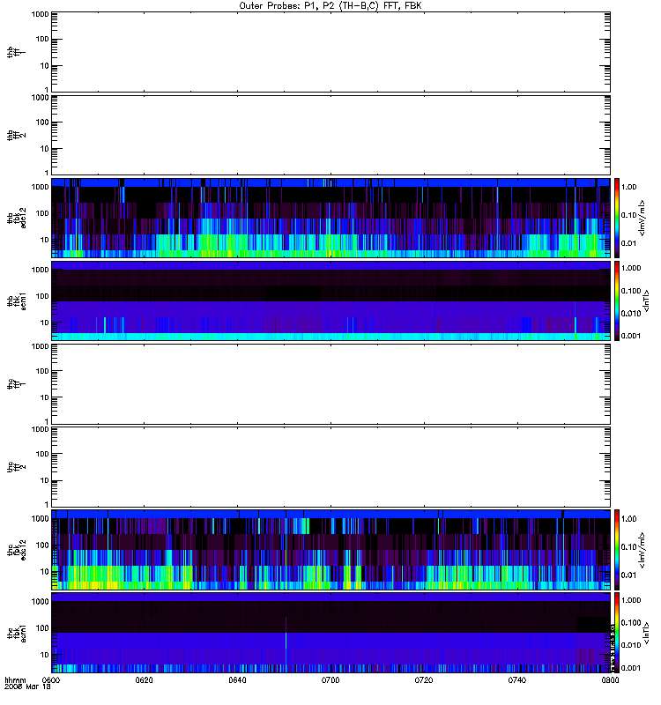Click the "10" tick of thc fff 1
Screen dimensions: 661x705
coord(45,397)
